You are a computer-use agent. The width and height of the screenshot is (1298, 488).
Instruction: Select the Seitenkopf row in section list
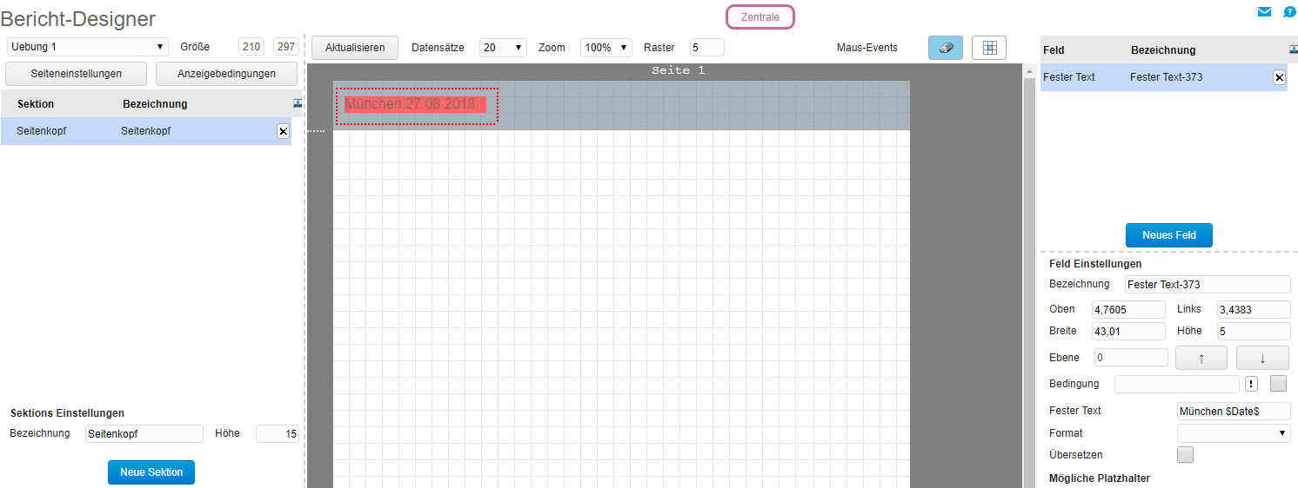146,131
